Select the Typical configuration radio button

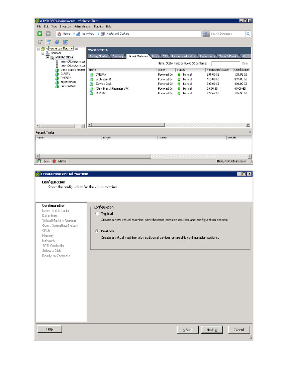pyautogui.click(x=97, y=213)
